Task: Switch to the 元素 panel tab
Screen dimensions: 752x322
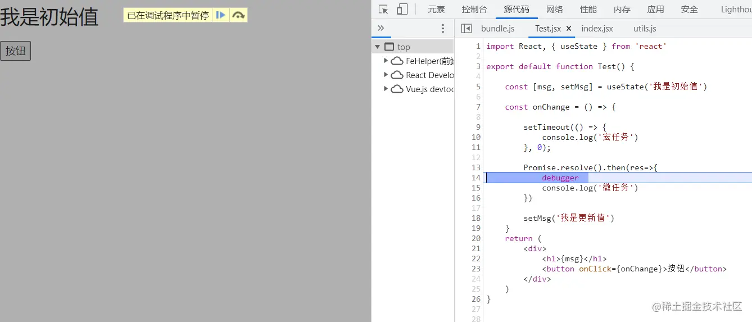Action: (436, 9)
